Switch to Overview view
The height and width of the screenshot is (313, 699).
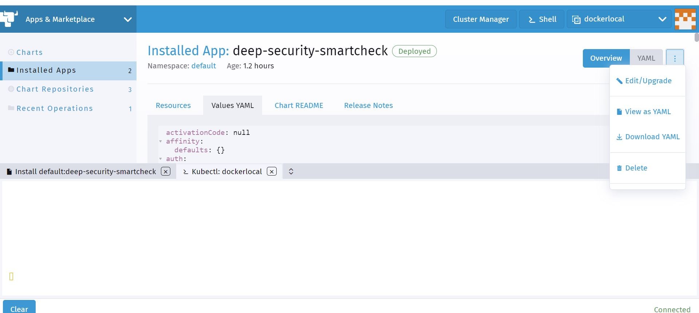coord(606,58)
